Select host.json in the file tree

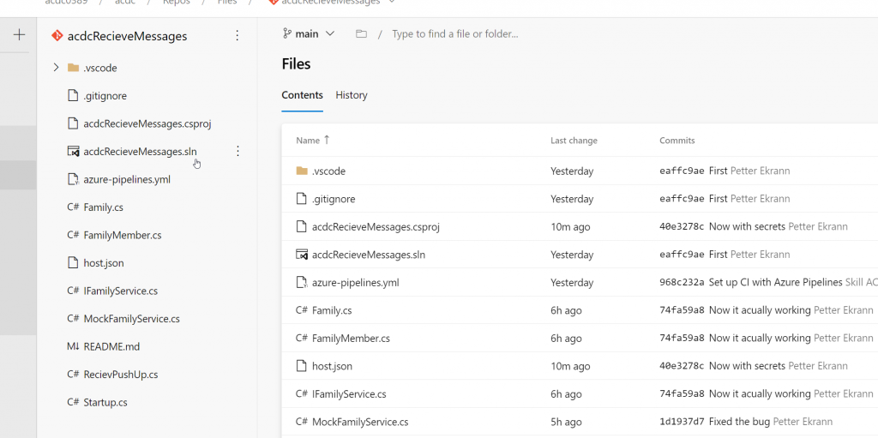click(104, 262)
